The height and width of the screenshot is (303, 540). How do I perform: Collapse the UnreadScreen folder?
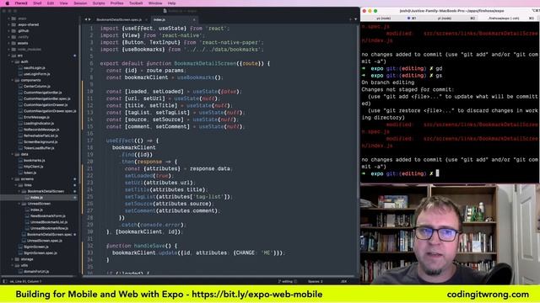pyautogui.click(x=19, y=204)
